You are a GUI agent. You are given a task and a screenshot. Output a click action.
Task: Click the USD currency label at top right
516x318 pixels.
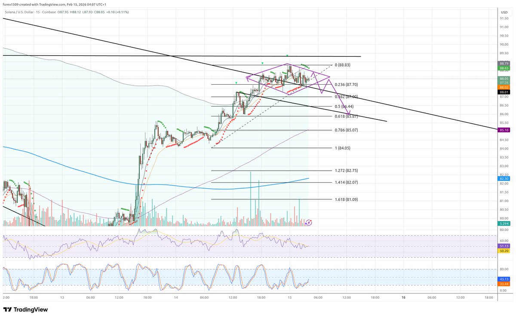click(504, 12)
